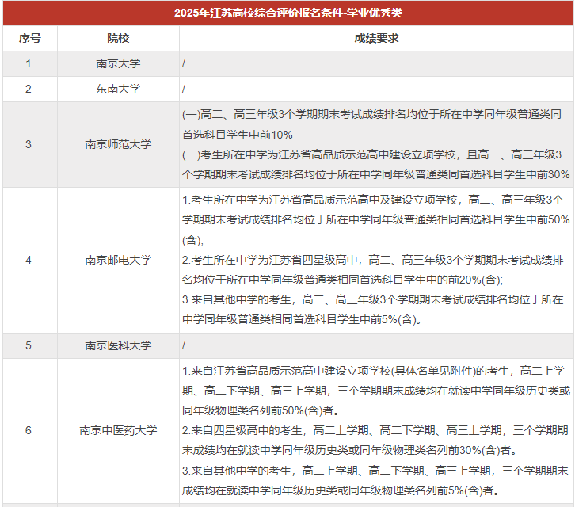Select the 南京大学 school cell

coord(118,63)
